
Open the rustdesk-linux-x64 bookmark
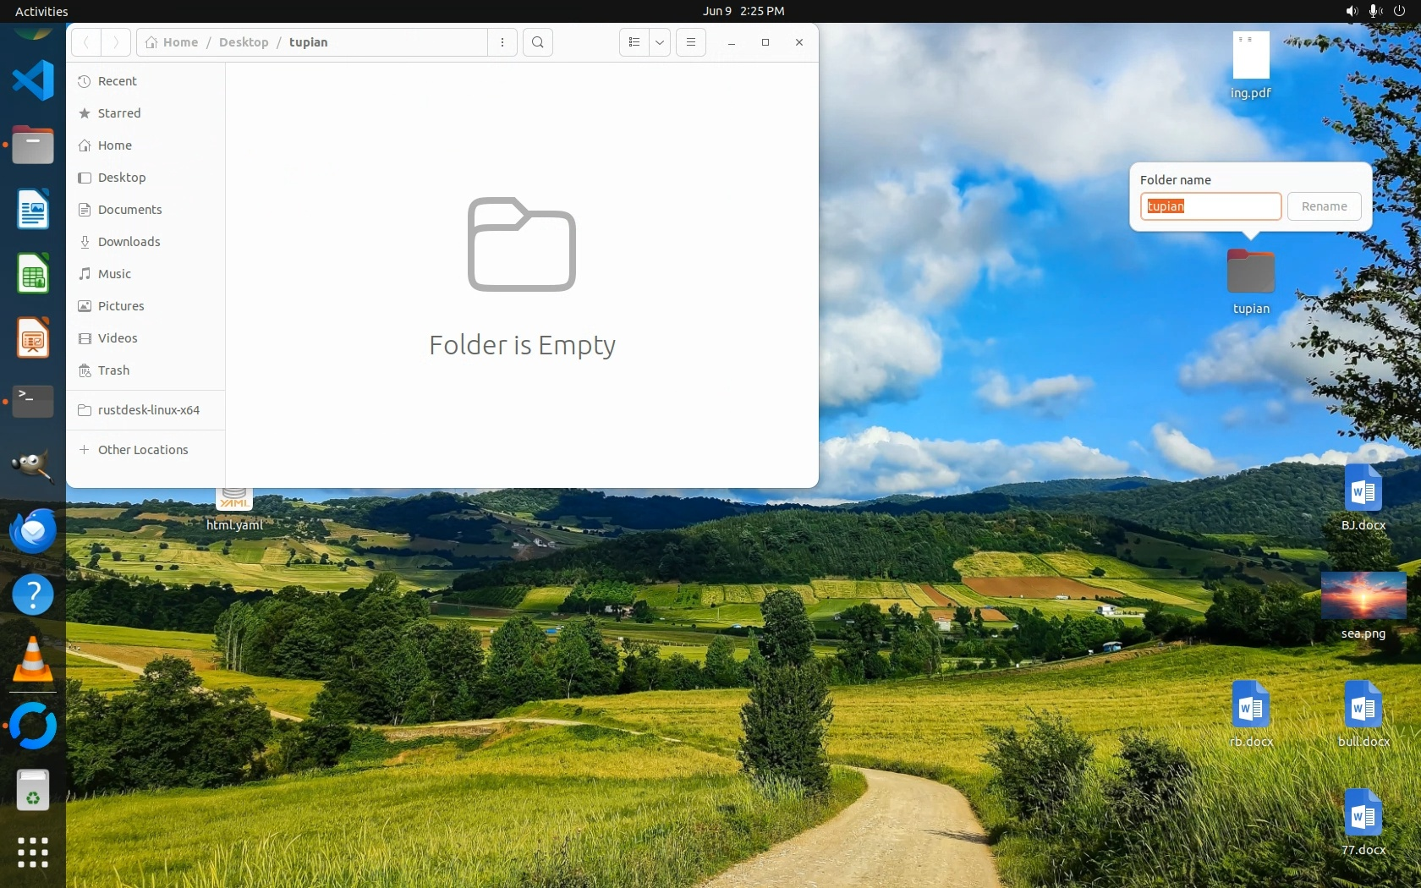tap(148, 410)
